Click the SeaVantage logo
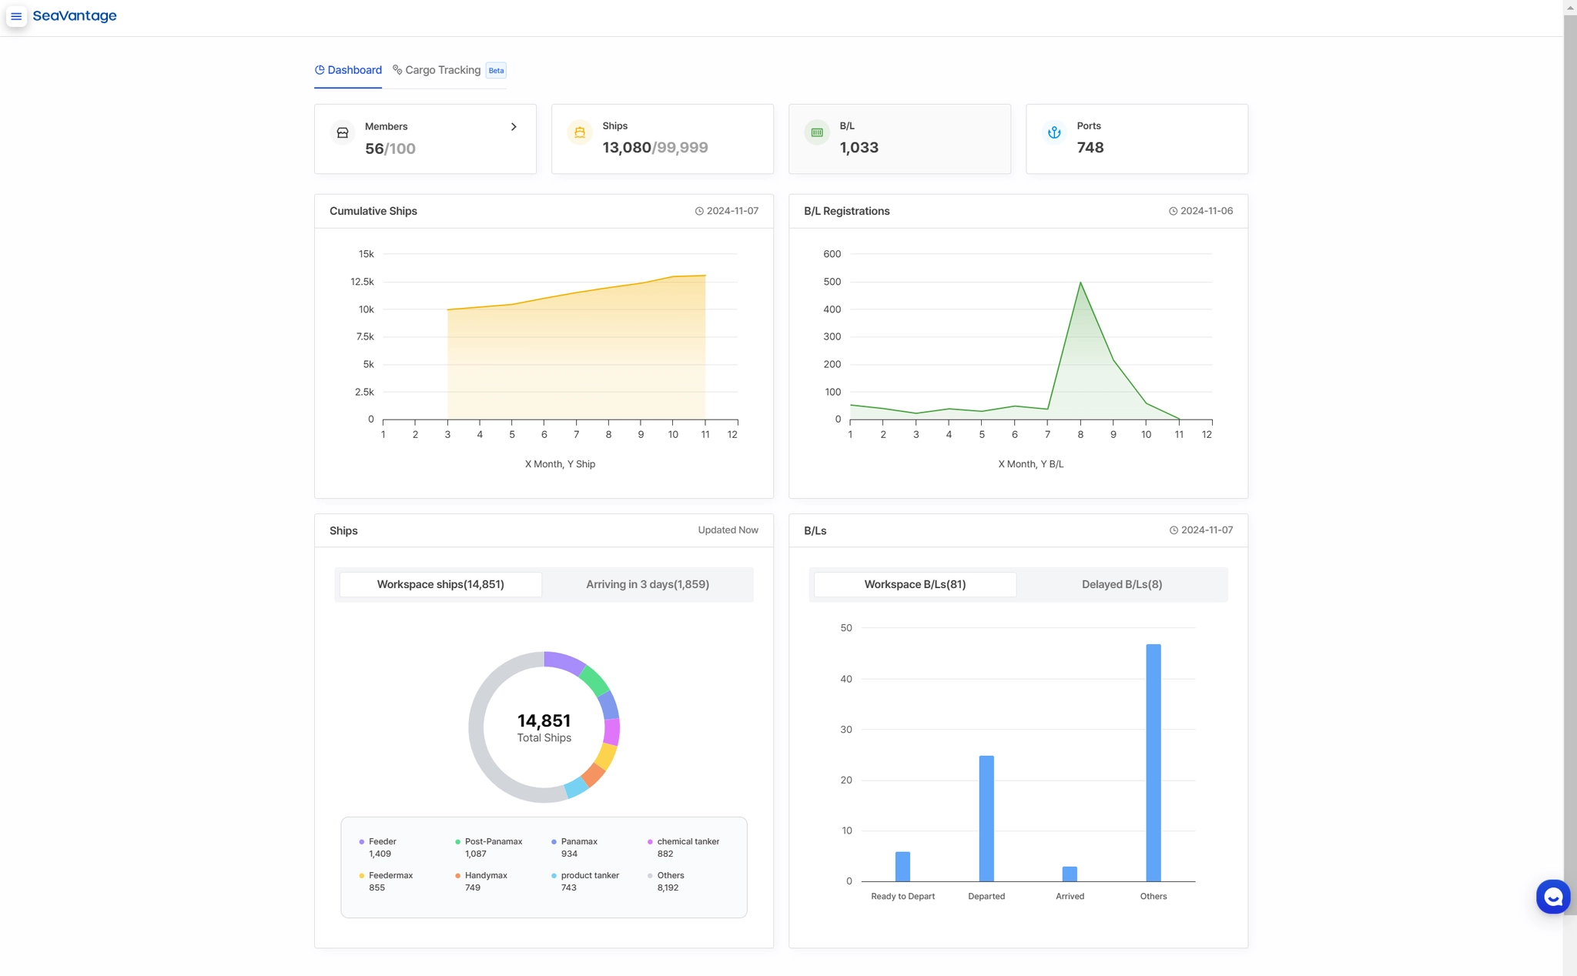 [x=75, y=16]
